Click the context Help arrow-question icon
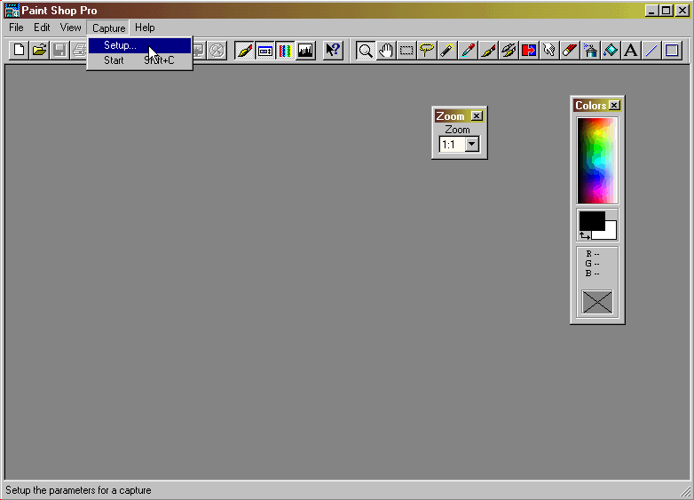This screenshot has width=694, height=500. [334, 51]
